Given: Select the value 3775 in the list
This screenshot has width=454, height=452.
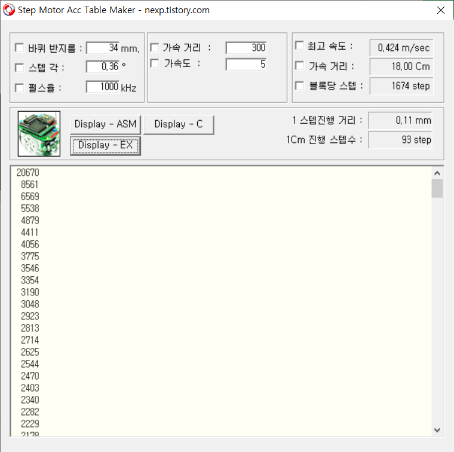Looking at the screenshot, I should [x=30, y=256].
